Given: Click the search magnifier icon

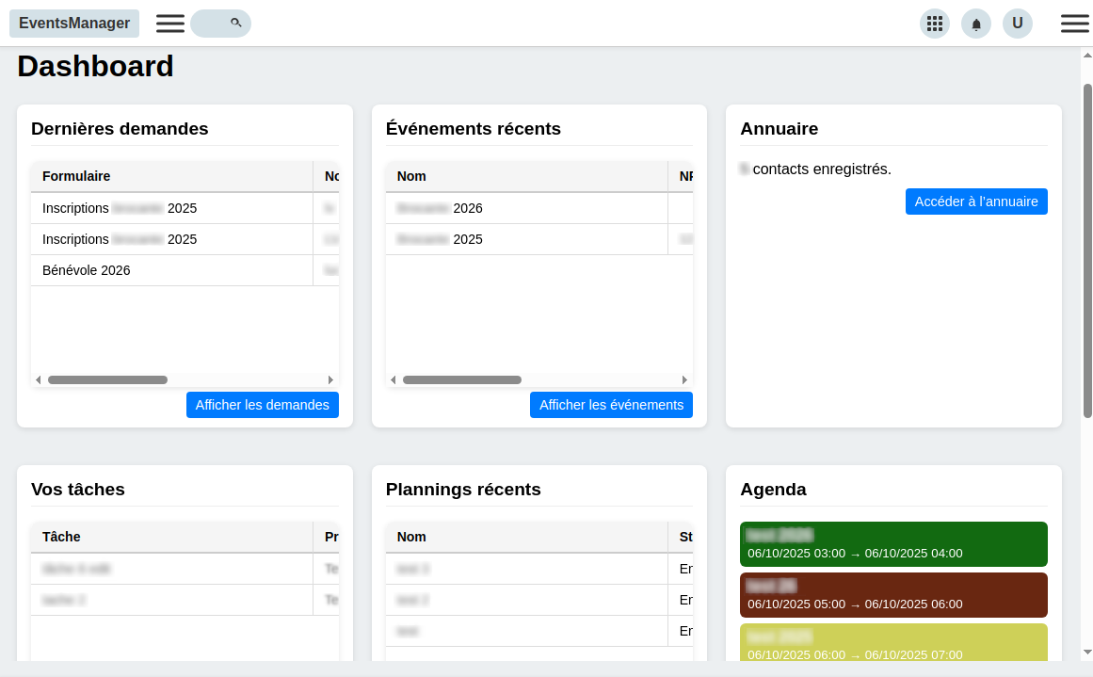Looking at the screenshot, I should point(235,23).
